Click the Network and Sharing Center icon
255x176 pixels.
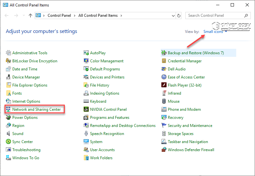[8, 109]
